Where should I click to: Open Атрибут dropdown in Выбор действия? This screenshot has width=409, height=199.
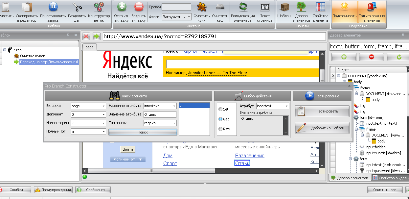pos(286,106)
